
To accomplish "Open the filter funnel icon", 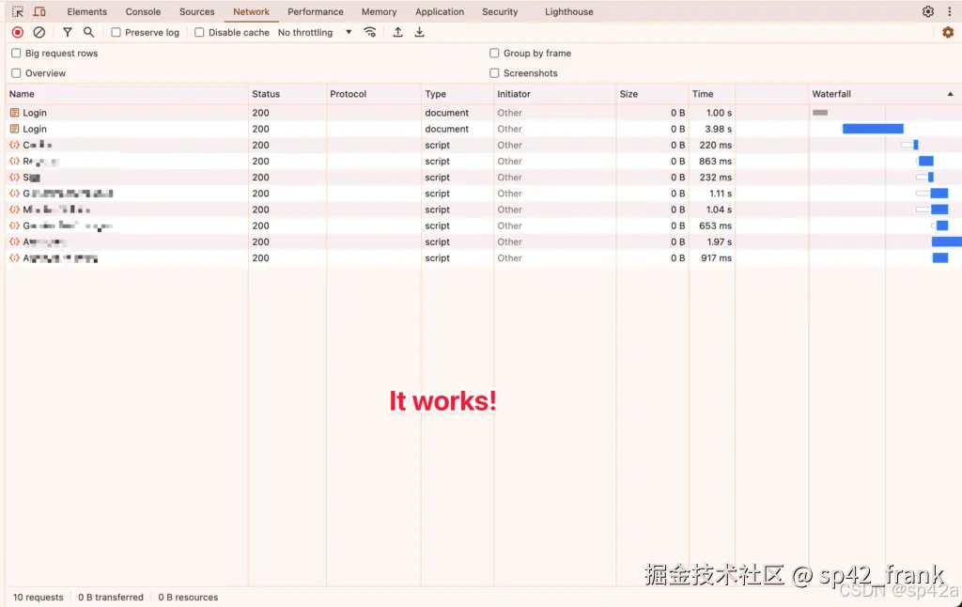I will pos(68,33).
